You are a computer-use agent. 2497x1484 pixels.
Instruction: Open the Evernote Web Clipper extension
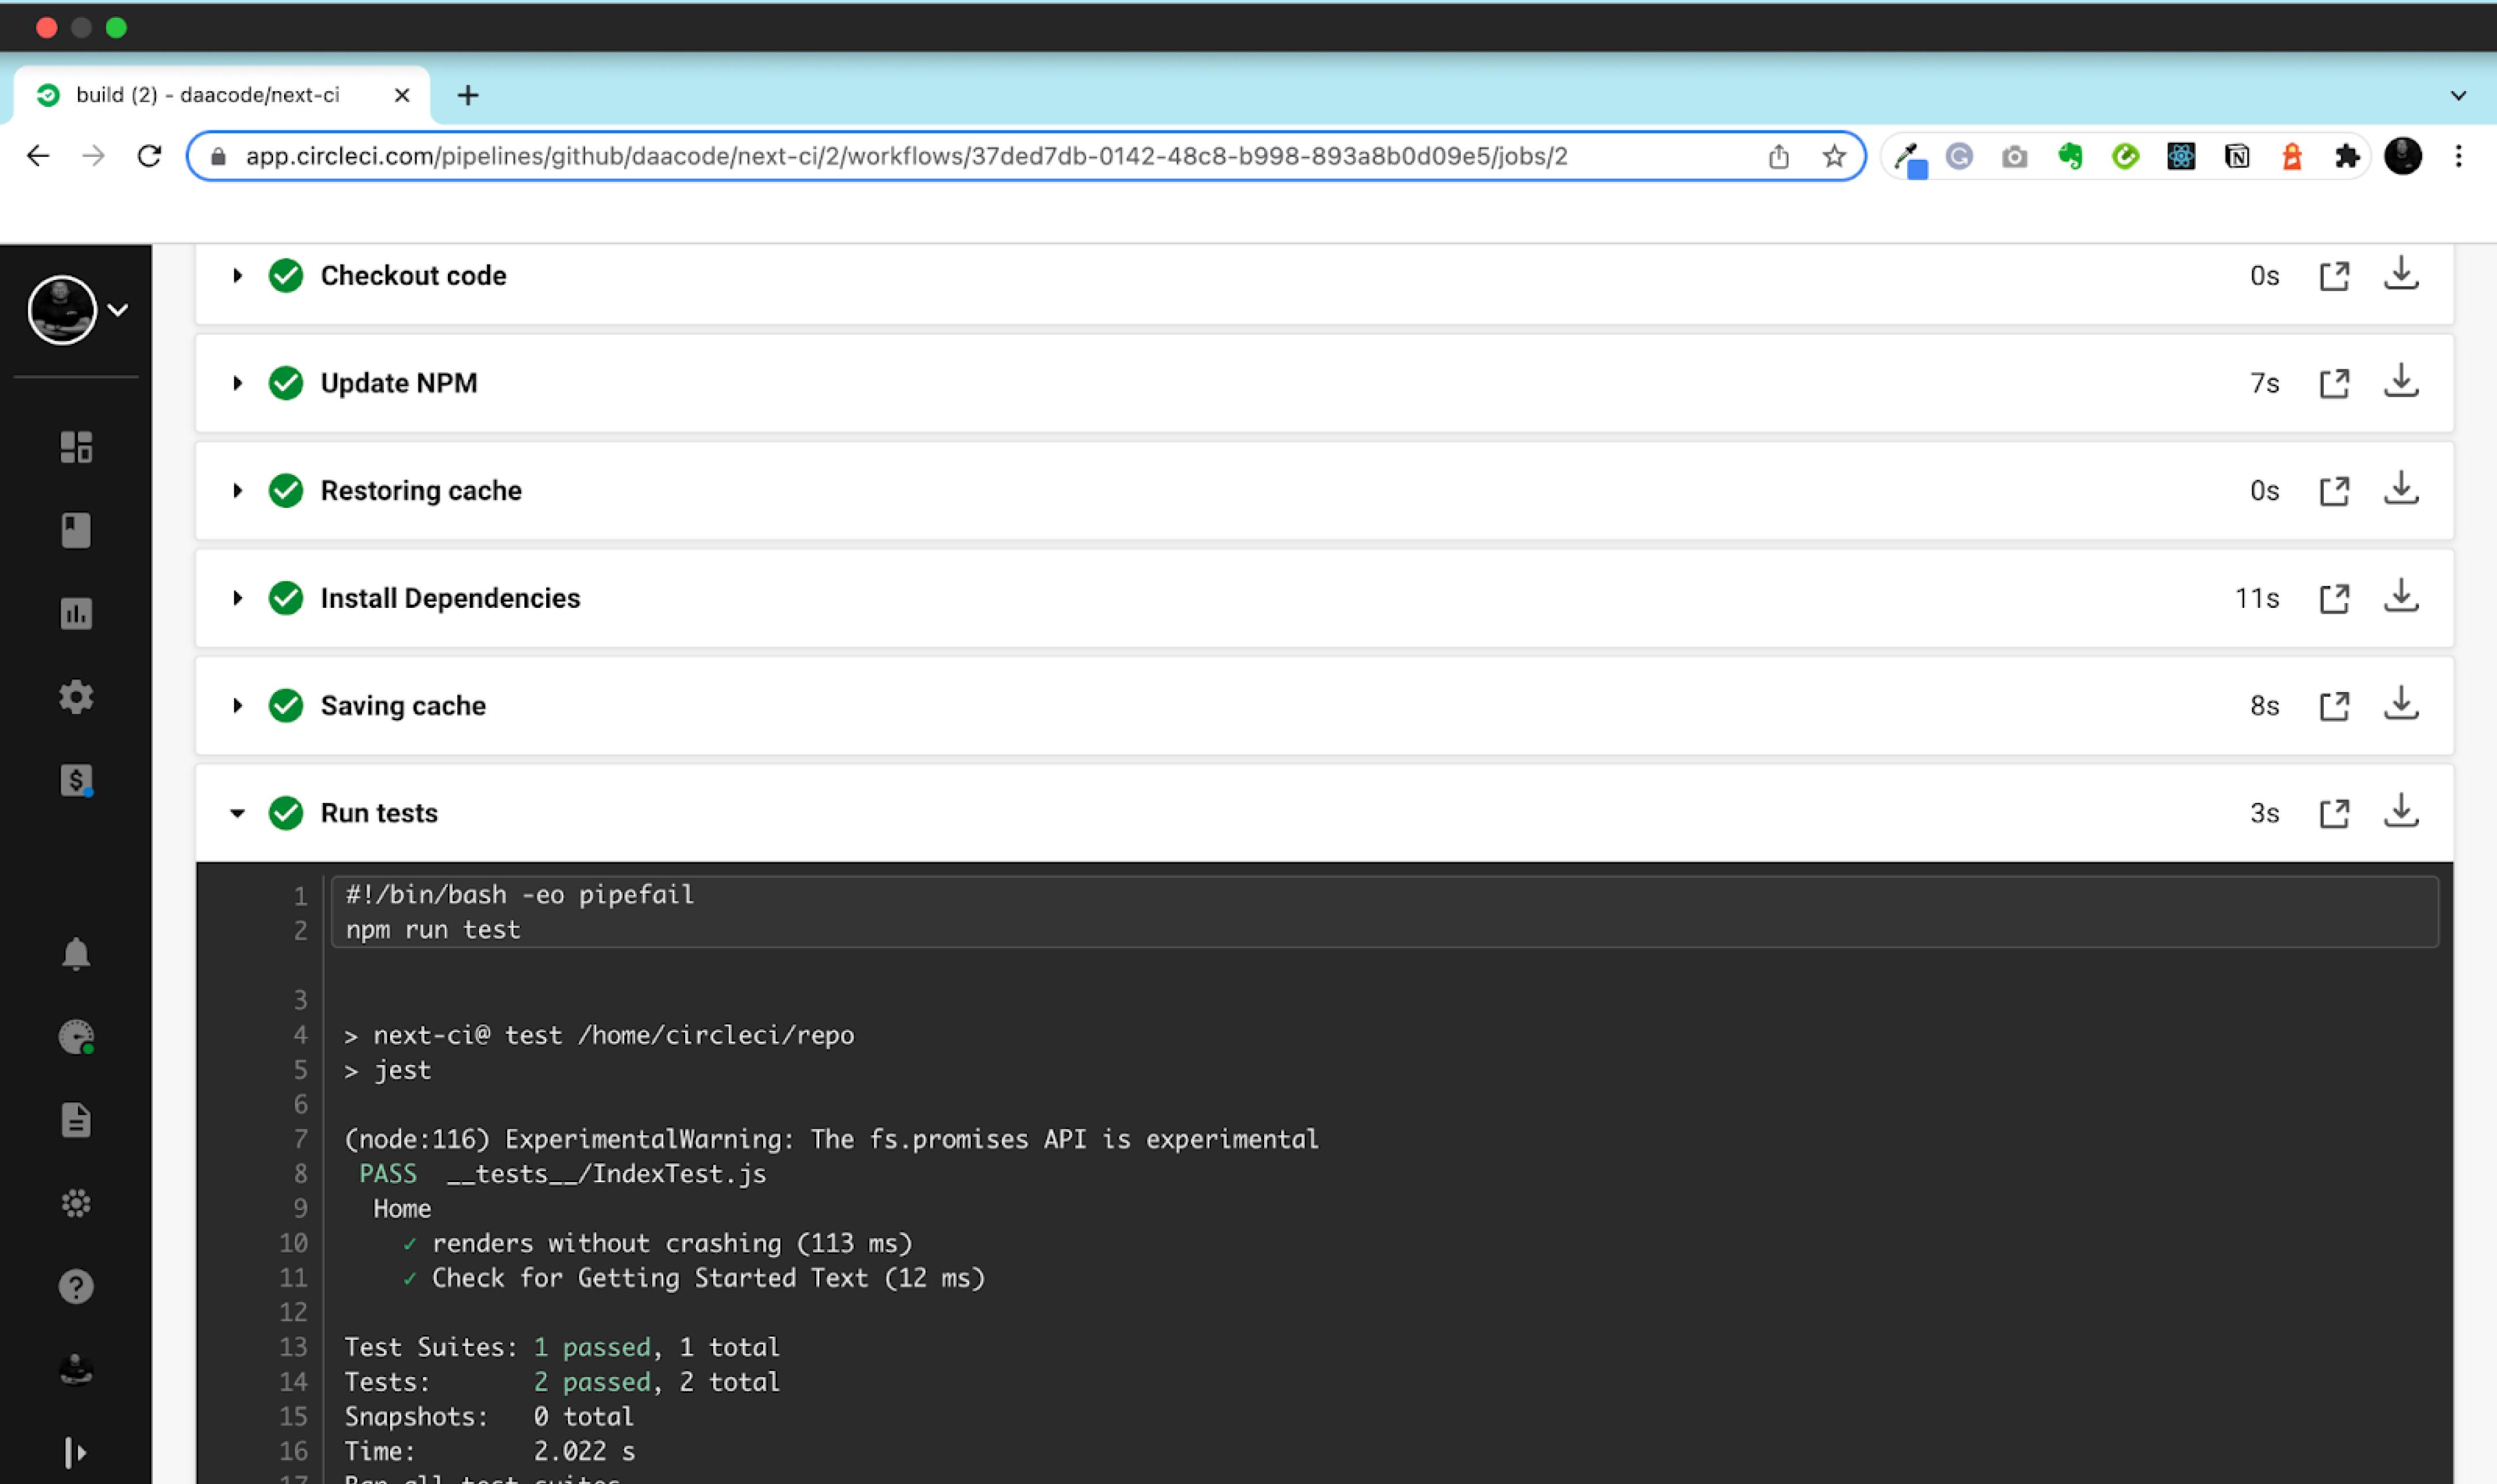click(x=2071, y=156)
